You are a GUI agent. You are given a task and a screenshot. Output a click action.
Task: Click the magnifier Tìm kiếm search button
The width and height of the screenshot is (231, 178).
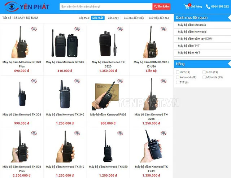(161, 6)
